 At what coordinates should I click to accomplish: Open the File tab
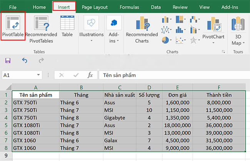(x=13, y=7)
